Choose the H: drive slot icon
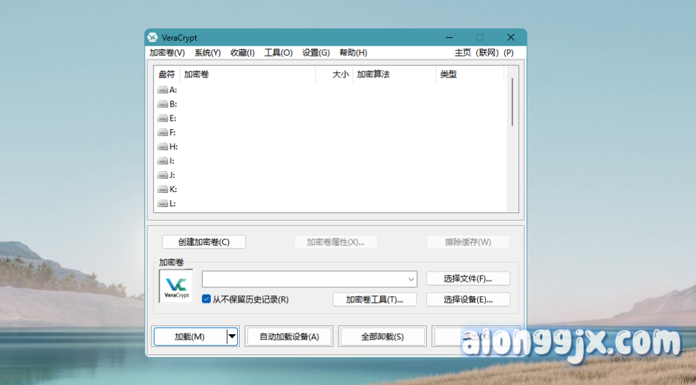 point(162,147)
